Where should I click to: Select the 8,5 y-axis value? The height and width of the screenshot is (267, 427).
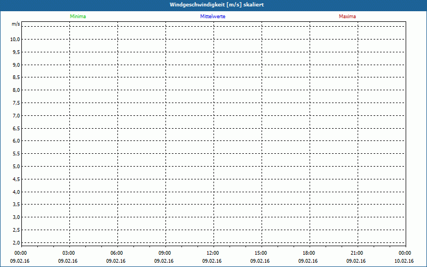tap(17, 77)
